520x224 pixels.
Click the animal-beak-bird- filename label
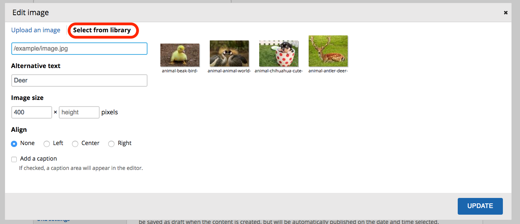click(x=180, y=71)
